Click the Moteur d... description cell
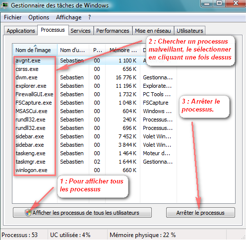 (156, 153)
